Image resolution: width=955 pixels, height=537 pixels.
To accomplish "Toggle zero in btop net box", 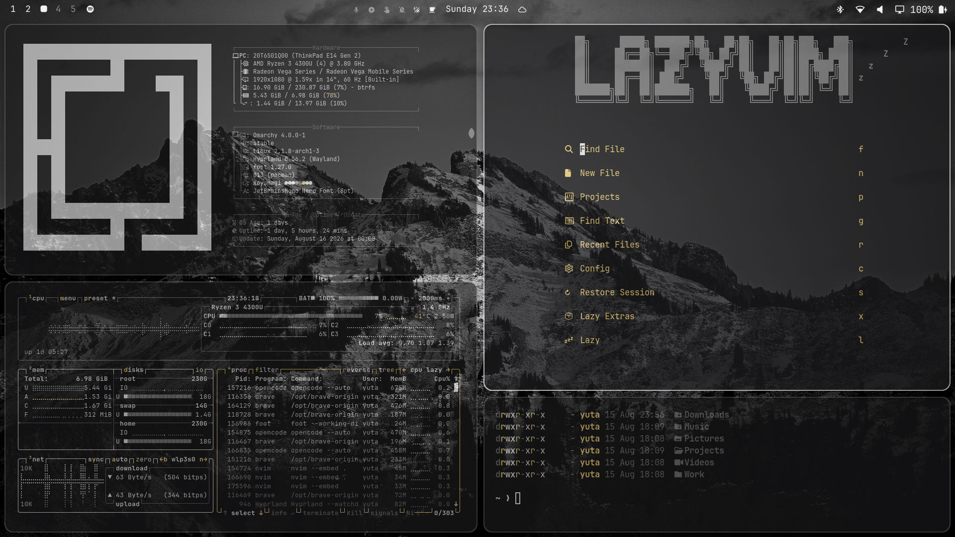I will [144, 459].
